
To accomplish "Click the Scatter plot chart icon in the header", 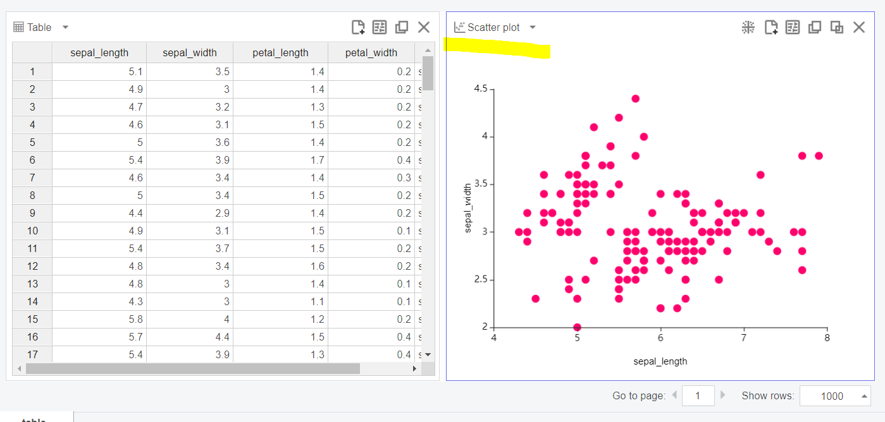I will tap(459, 27).
